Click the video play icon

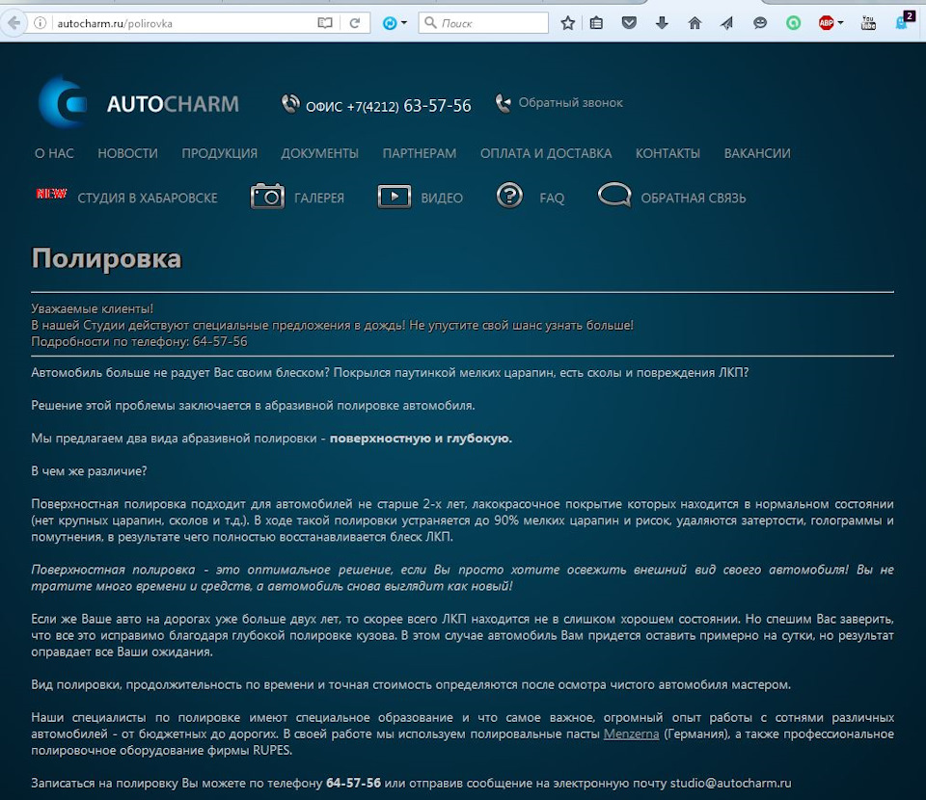coord(395,197)
